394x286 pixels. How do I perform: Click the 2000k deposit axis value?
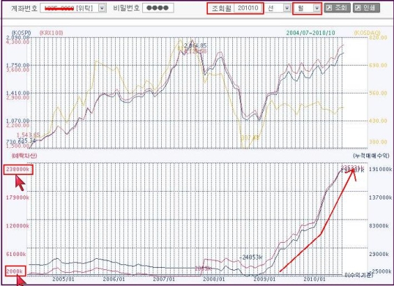tap(15, 271)
